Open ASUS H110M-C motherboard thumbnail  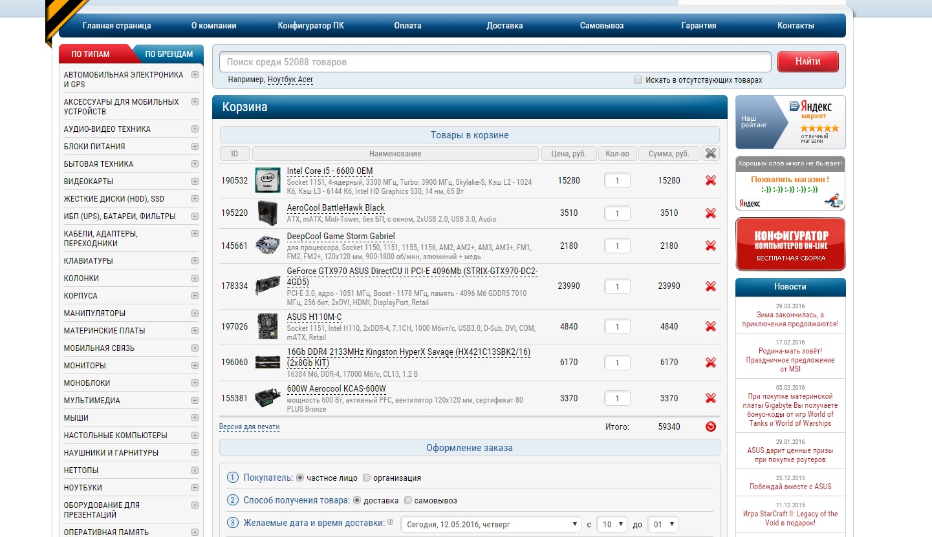click(x=267, y=326)
